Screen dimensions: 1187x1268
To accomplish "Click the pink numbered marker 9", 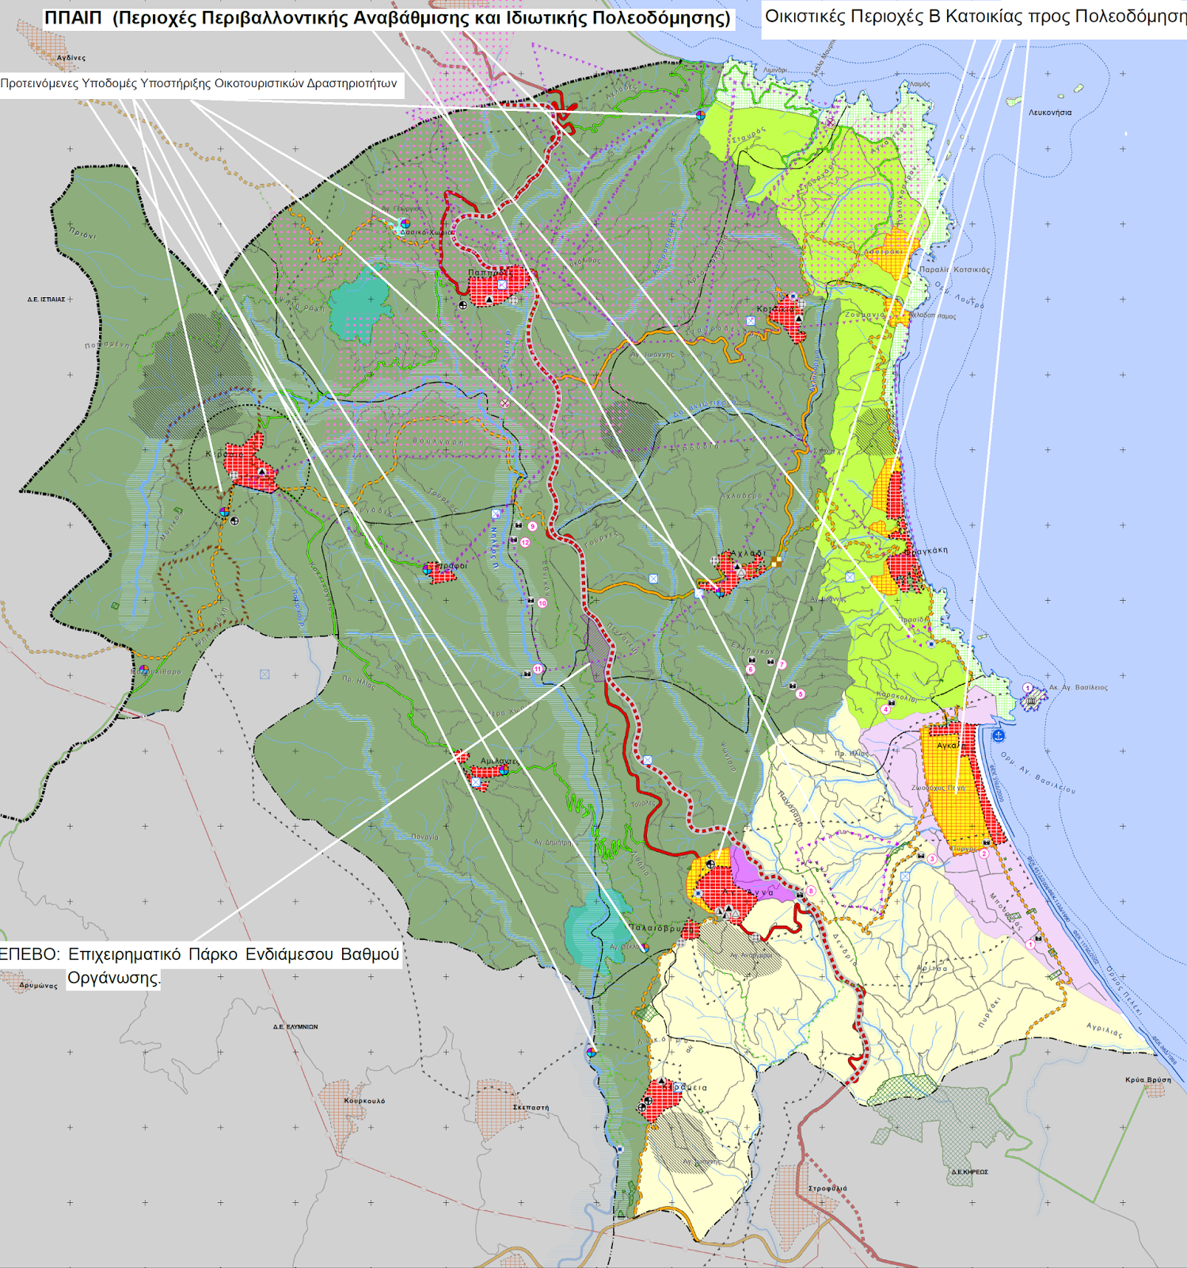I will [x=532, y=526].
